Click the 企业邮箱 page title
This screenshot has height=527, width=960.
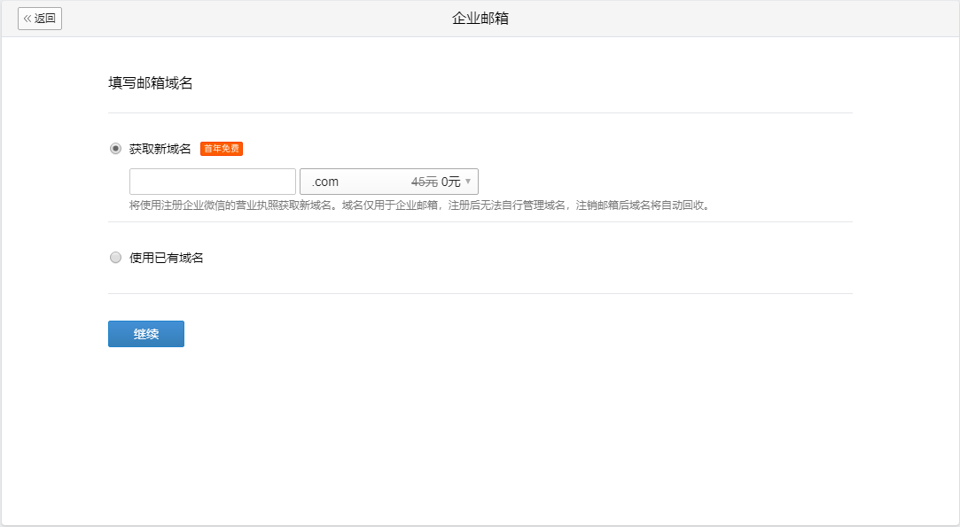(480, 16)
